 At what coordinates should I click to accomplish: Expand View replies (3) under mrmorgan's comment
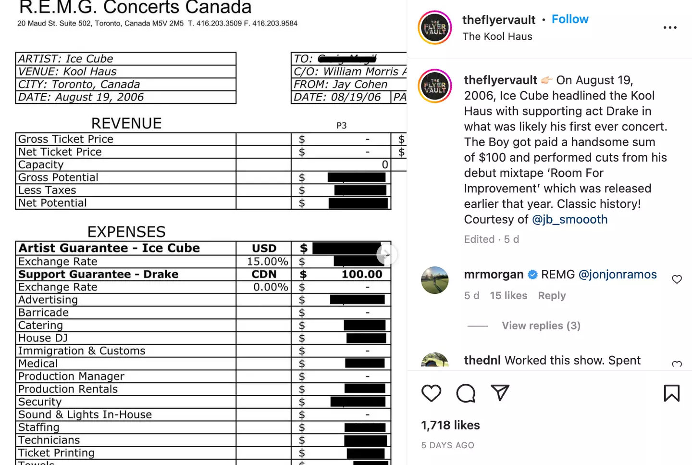(x=541, y=326)
